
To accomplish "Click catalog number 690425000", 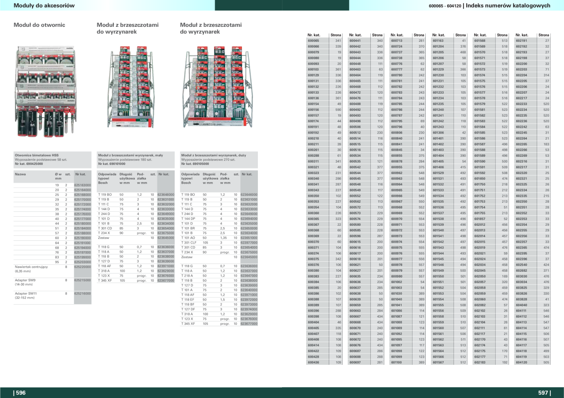I will [34, 164].
